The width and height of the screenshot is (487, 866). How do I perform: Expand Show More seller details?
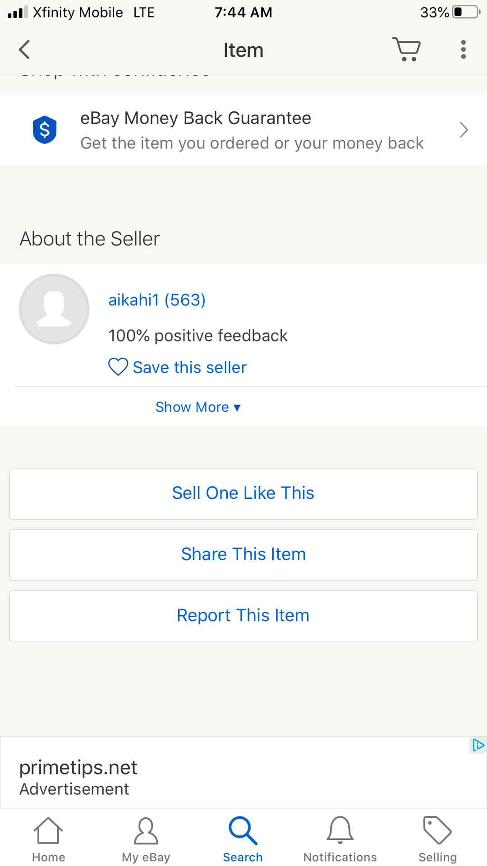(x=198, y=407)
